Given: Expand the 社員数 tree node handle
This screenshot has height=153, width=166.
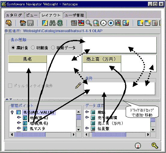Looking at the screenshot, I should (87, 128).
